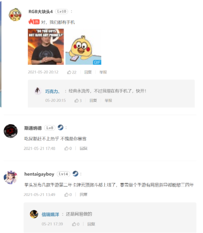Open 斯通纳德's dark red avatar

11,131
